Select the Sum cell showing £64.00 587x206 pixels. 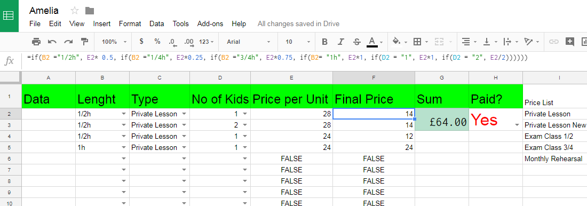[x=442, y=120]
